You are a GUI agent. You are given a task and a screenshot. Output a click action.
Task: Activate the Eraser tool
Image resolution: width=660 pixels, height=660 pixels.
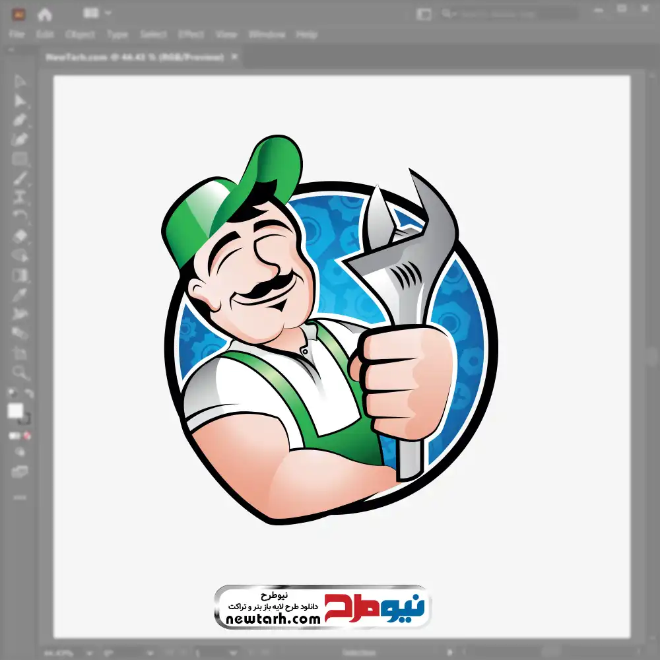pos(20,236)
